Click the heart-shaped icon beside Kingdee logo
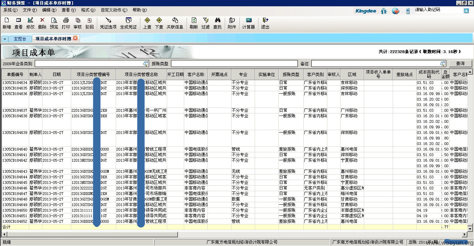The width and height of the screenshot is (474, 246). (x=395, y=11)
